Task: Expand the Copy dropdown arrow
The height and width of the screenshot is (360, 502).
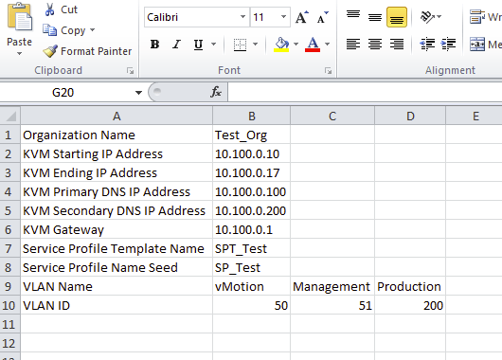Action: [x=93, y=30]
